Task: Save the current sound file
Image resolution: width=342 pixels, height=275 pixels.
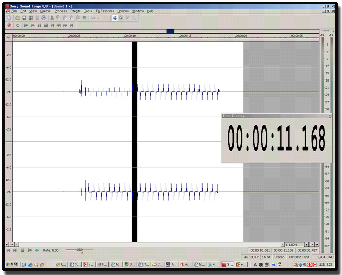Action: point(24,18)
